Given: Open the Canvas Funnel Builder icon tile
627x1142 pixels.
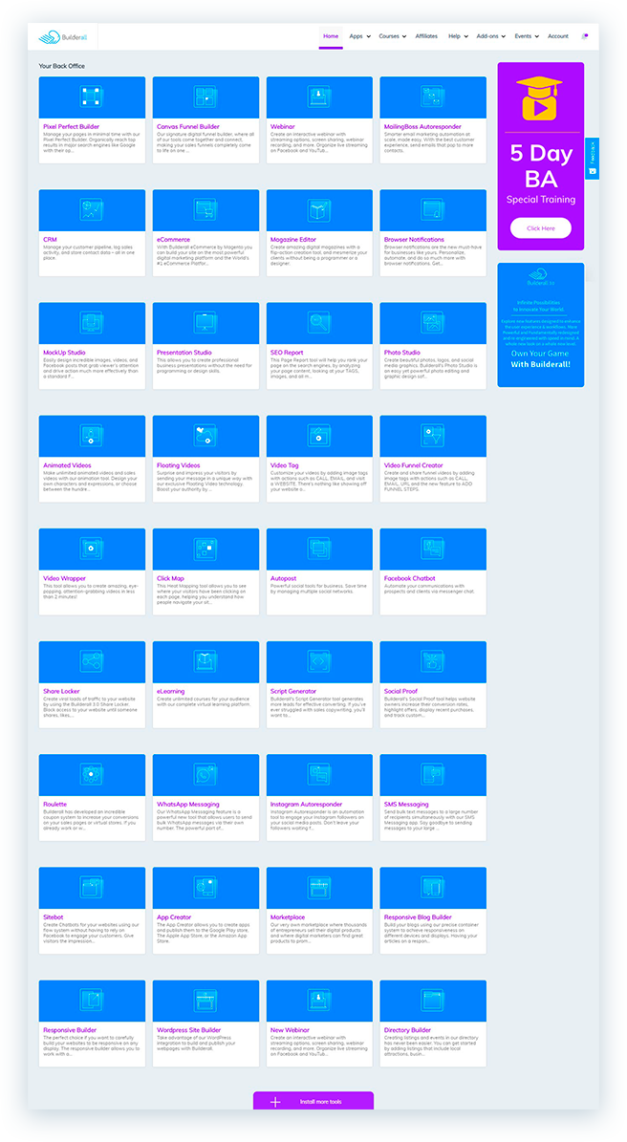Looking at the screenshot, I should 205,97.
